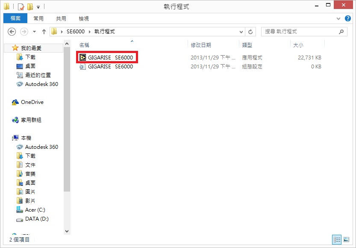Image resolution: width=356 pixels, height=248 pixels.
Task: Select the GIGARISE SE6000 configuration settings file
Action: pyautogui.click(x=106, y=67)
